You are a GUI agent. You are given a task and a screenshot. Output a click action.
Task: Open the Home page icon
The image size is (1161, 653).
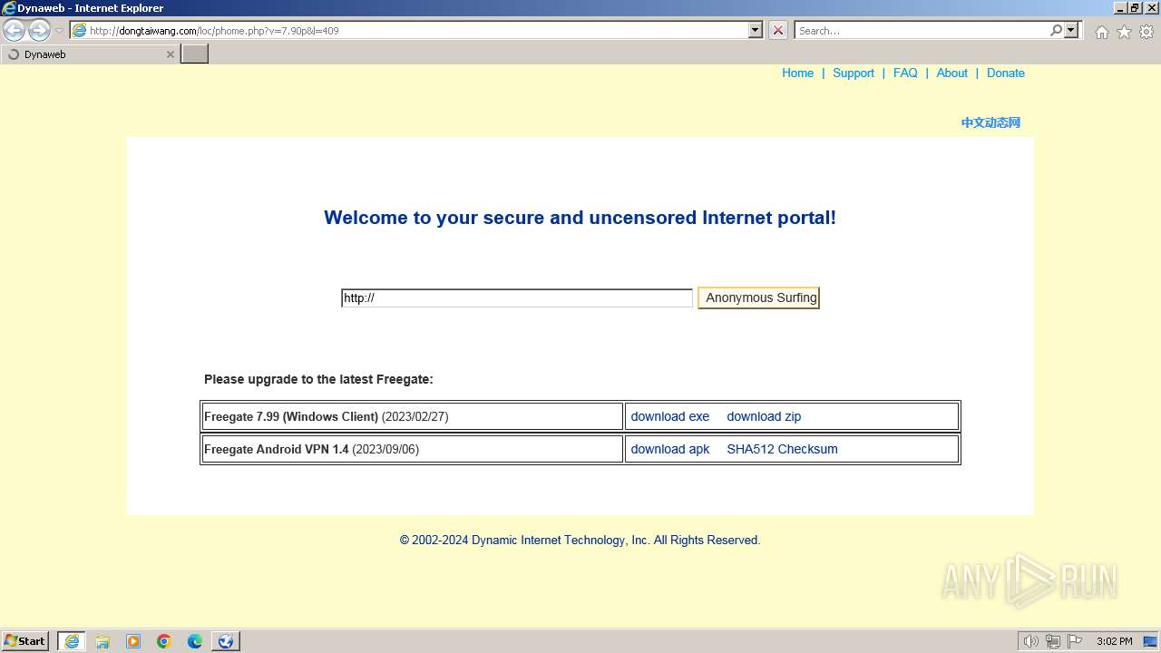pos(1101,32)
